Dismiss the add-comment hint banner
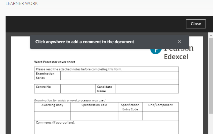Image resolution: width=213 pixels, height=134 pixels. 180,42
